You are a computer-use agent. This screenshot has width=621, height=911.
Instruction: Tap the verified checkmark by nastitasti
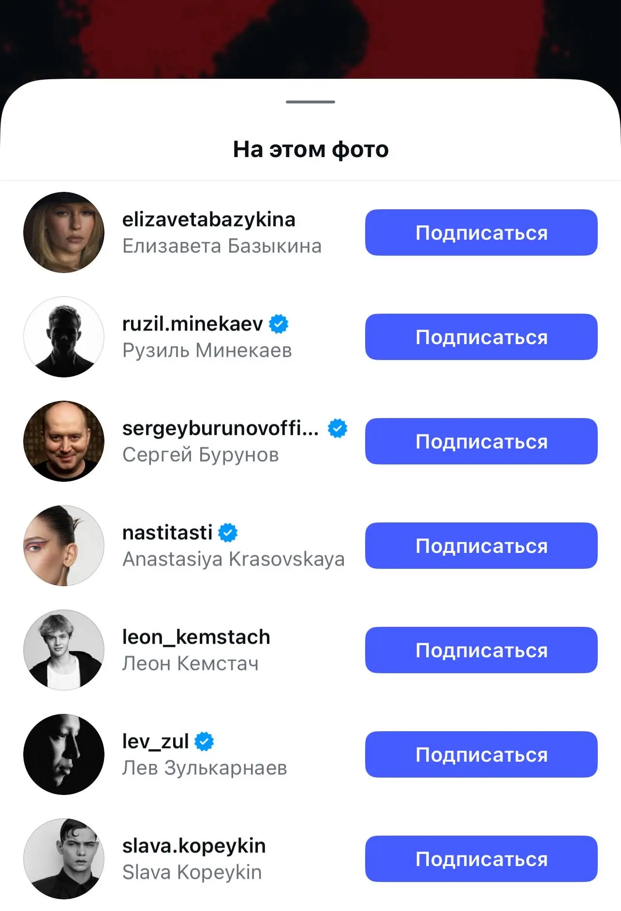point(228,533)
